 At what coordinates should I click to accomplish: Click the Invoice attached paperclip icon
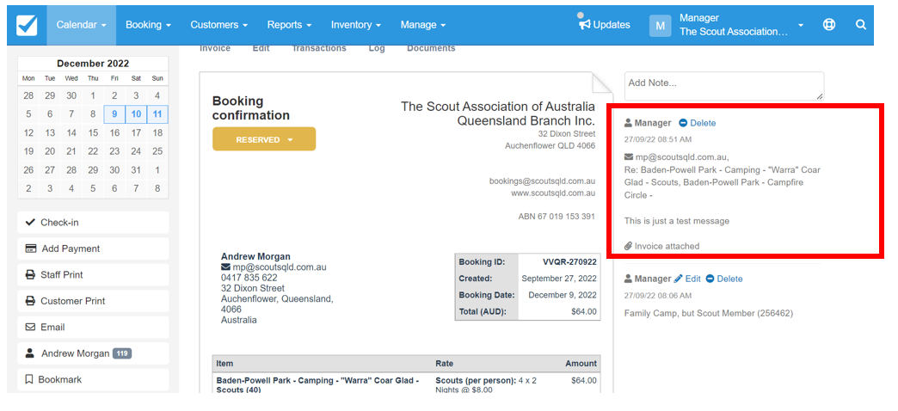628,246
